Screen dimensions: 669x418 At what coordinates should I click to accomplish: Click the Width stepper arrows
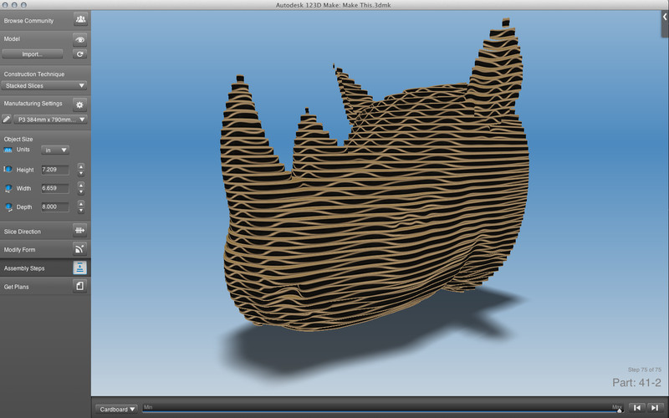[80, 188]
